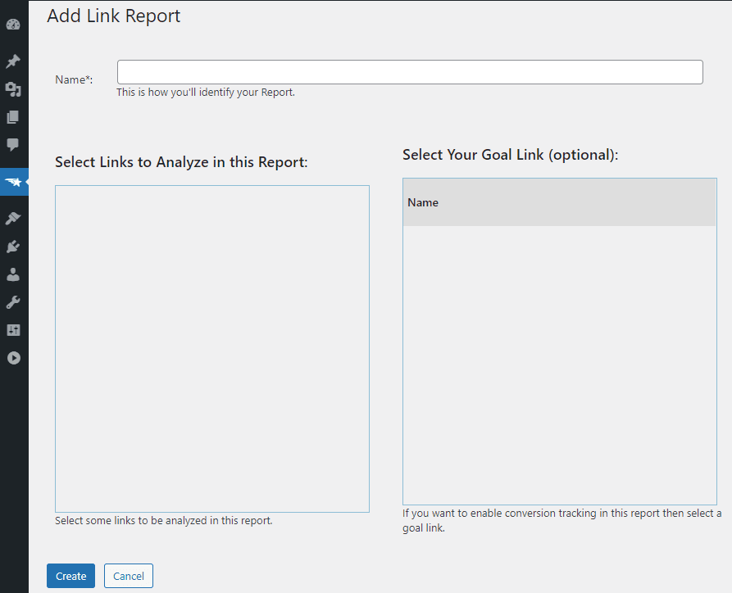The image size is (732, 593).
Task: Open the Tools wrench icon
Action: click(x=13, y=302)
